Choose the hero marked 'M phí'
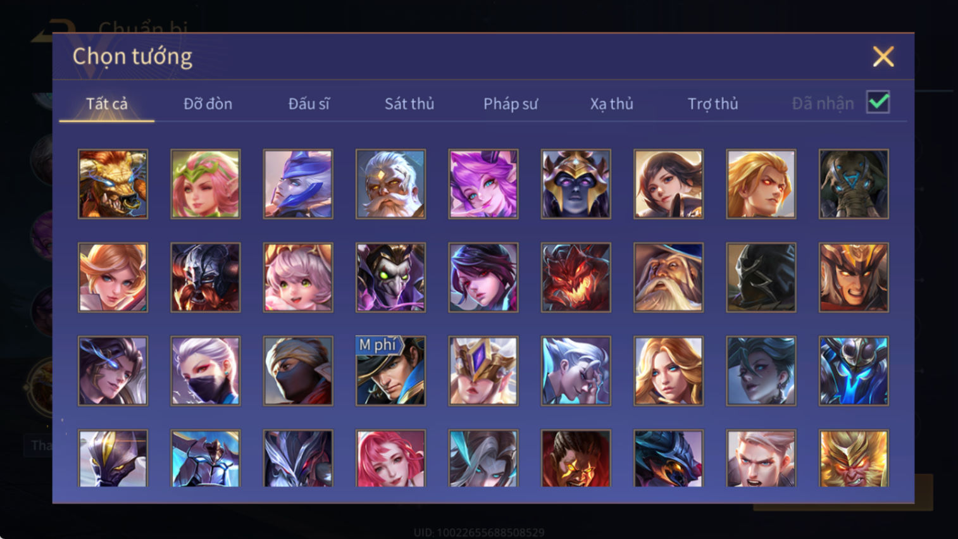 (x=390, y=371)
